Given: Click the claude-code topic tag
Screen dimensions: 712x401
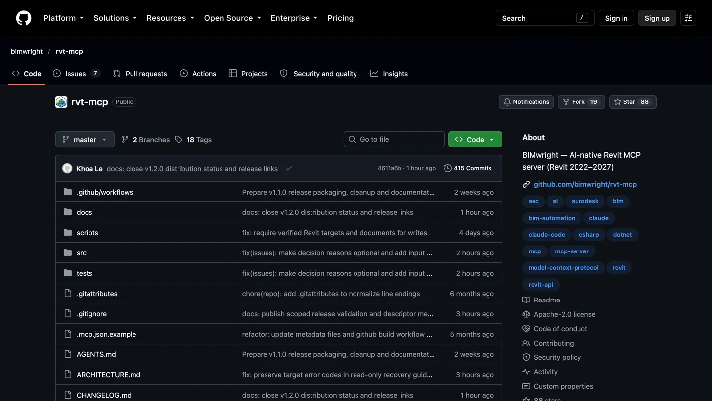Looking at the screenshot, I should (547, 235).
